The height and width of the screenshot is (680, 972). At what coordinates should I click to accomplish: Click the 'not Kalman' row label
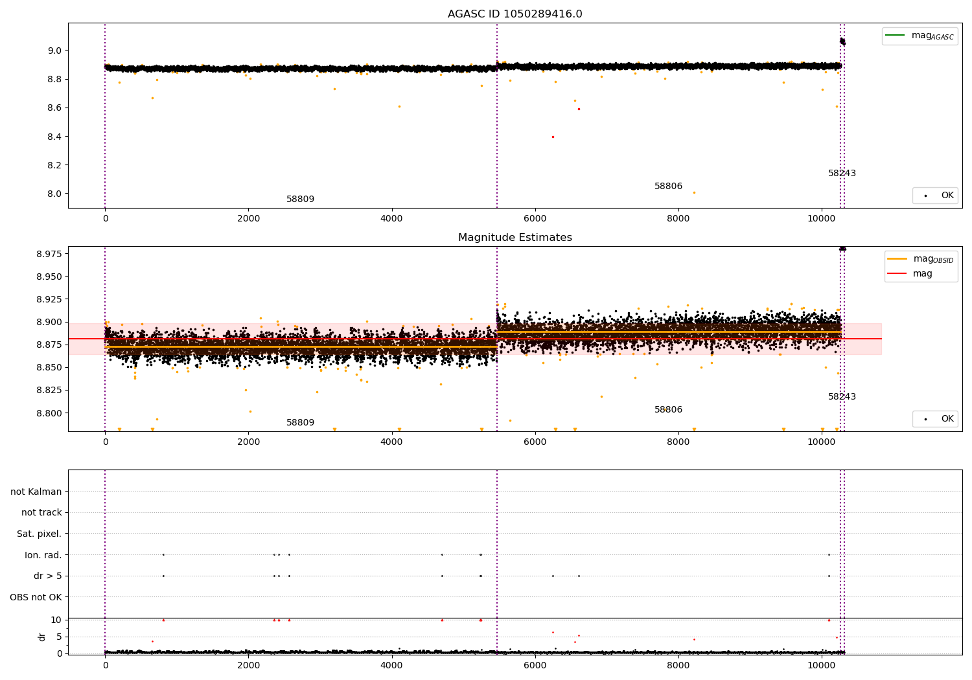(36, 492)
